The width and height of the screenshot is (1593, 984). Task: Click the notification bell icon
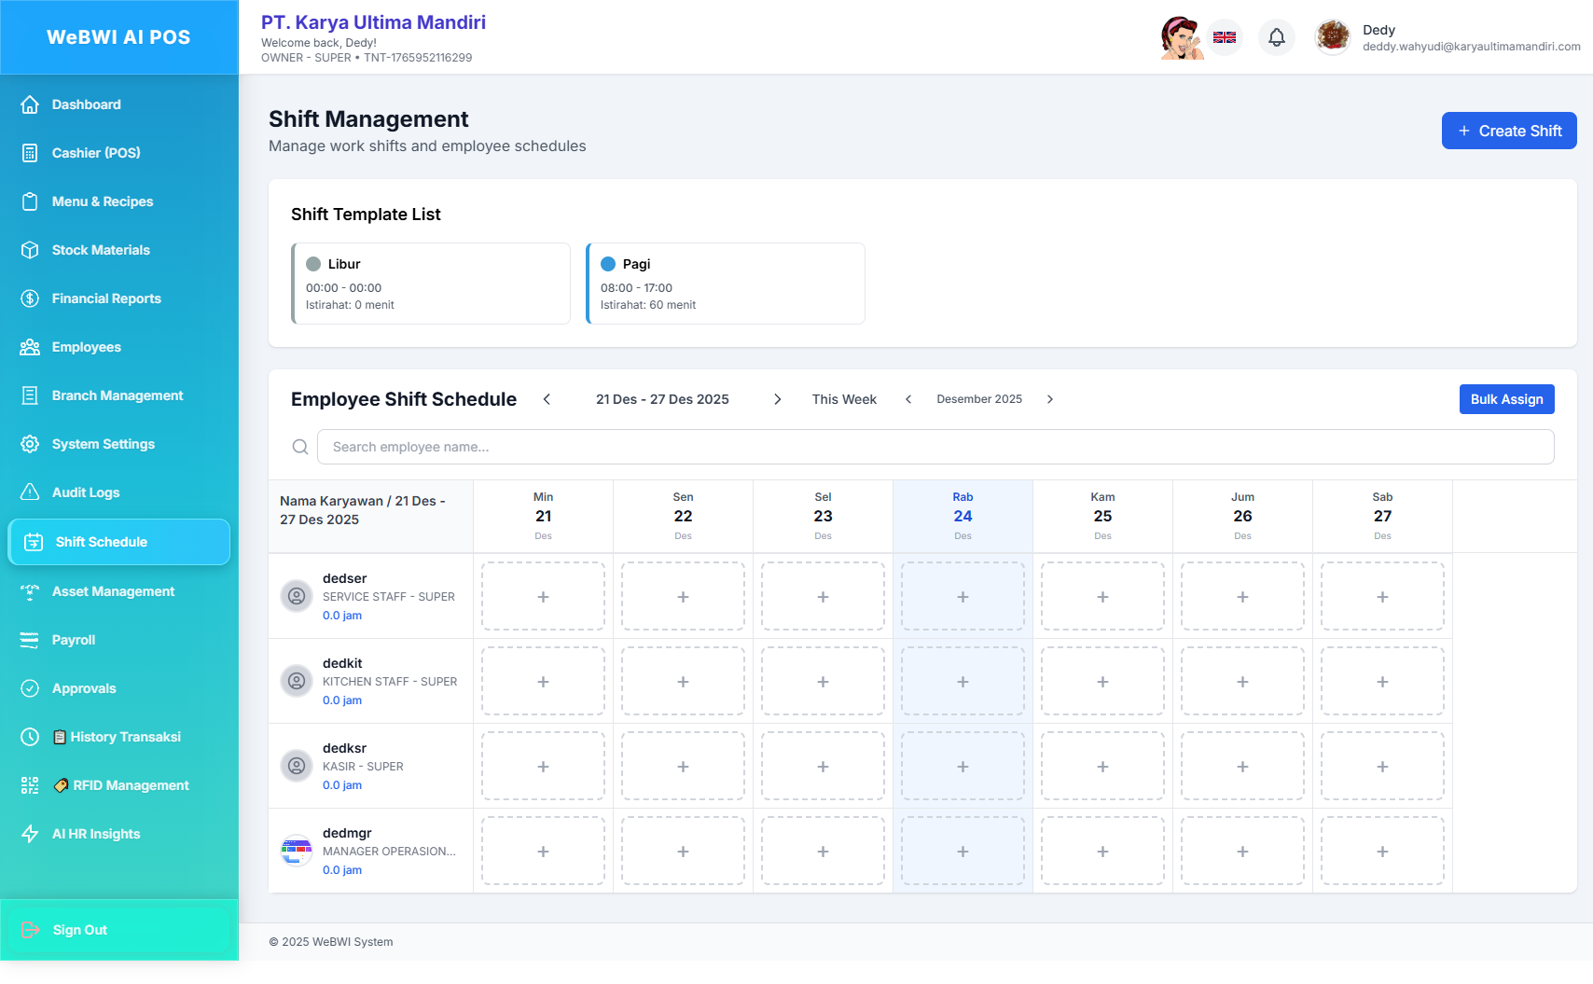click(1277, 37)
